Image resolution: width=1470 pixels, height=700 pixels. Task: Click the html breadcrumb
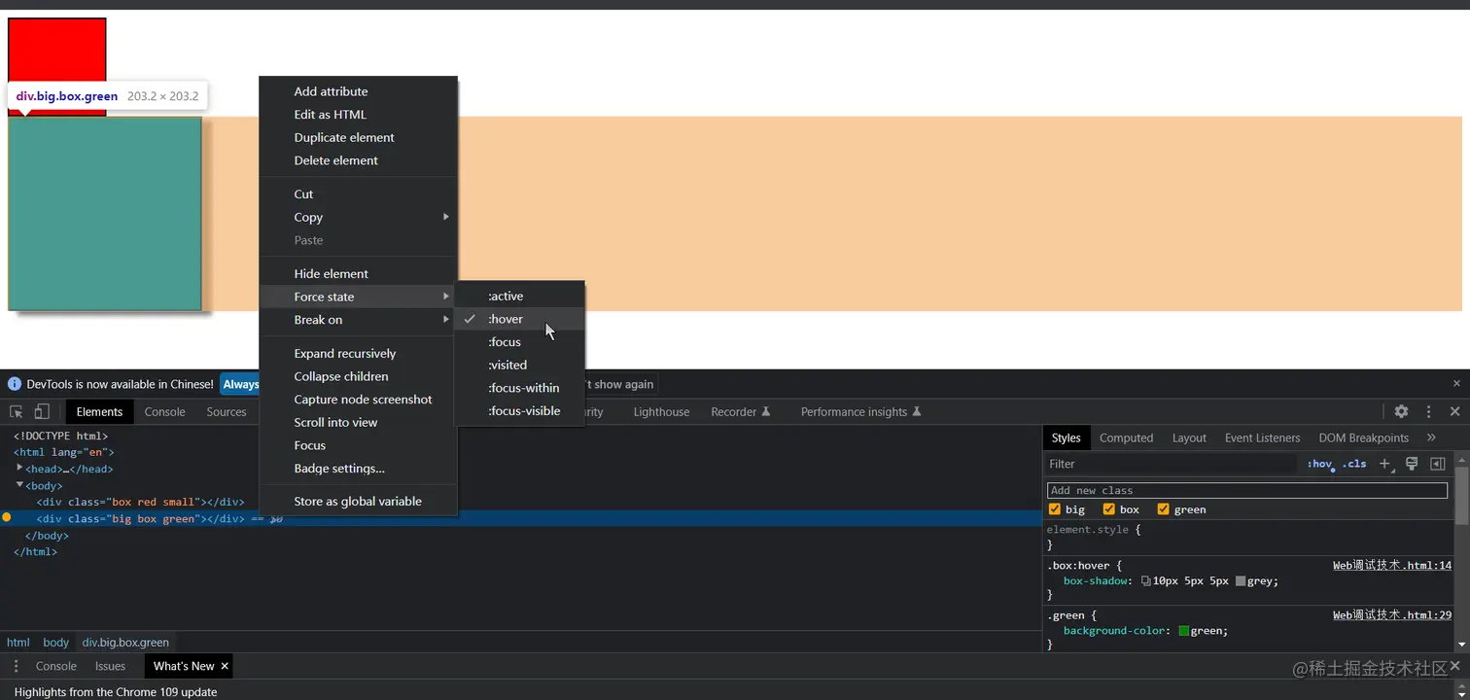click(18, 642)
